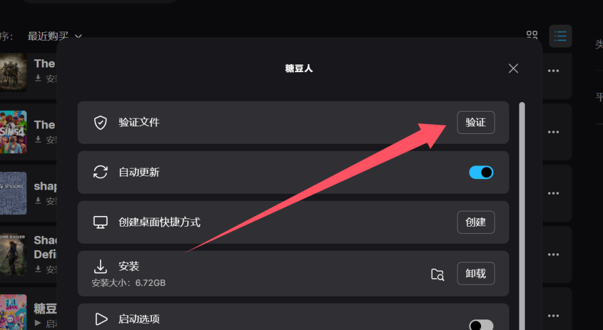Click the shield icon beside 验证文件

(x=100, y=123)
